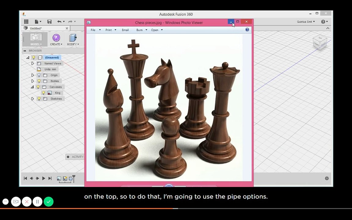Image resolution: width=352 pixels, height=220 pixels.
Task: Collapse the BROWSER panel with double arrows
Action: [25, 51]
